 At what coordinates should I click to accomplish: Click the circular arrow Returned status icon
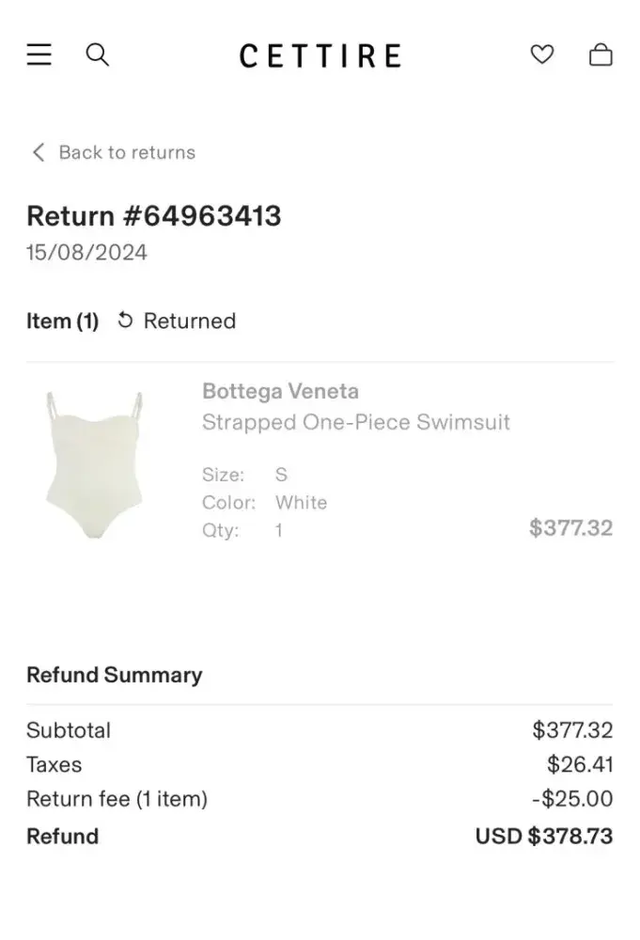click(125, 321)
